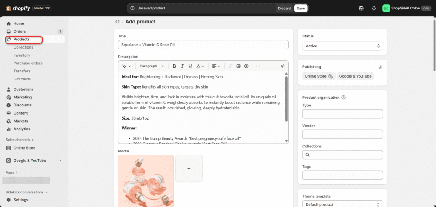The image size is (436, 207).
Task: Open the text color dropdown
Action: point(200,66)
